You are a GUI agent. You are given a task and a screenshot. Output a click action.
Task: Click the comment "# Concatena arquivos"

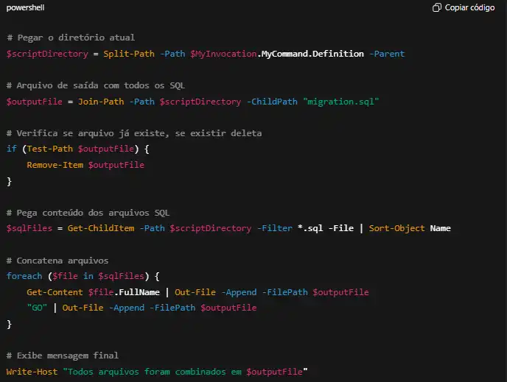57,261
